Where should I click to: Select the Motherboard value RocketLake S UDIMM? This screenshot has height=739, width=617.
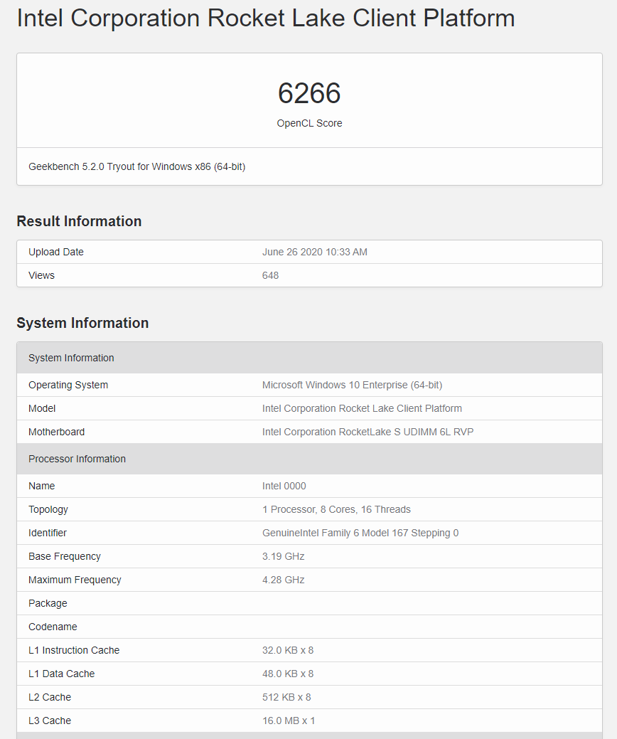(367, 432)
